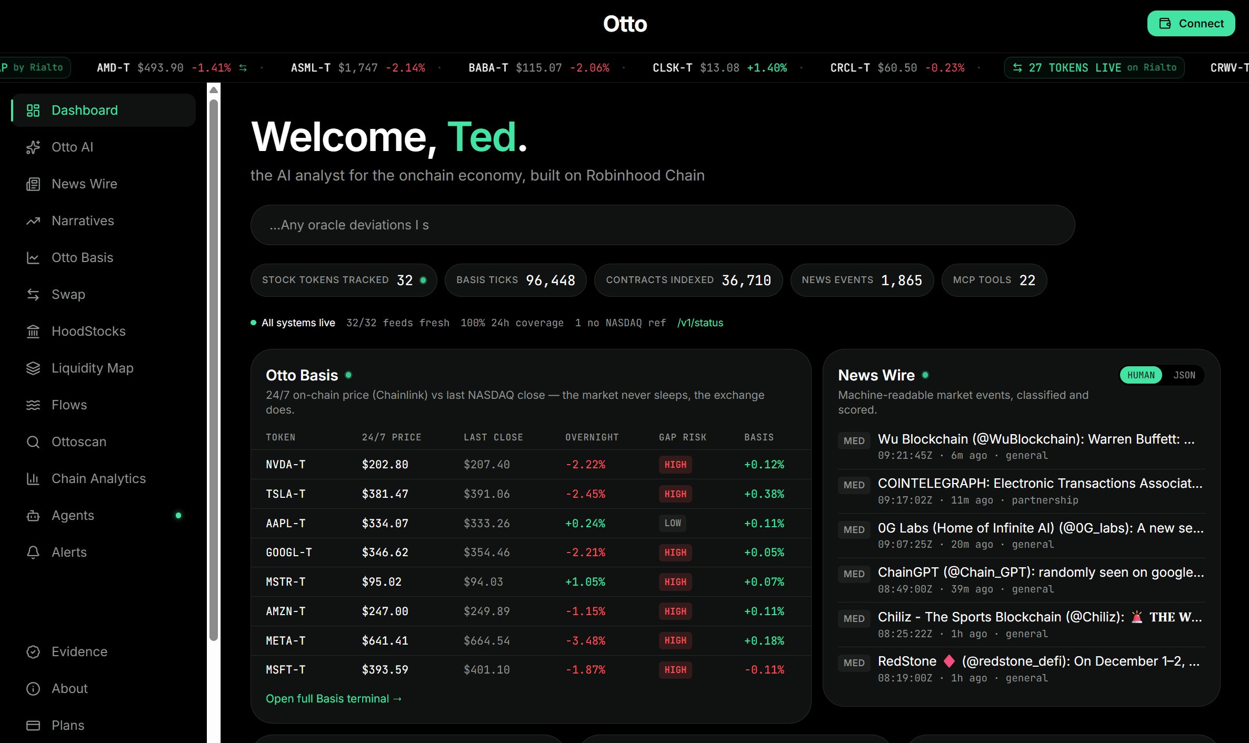Open full Basis terminal link
Image resolution: width=1249 pixels, height=743 pixels.
pyautogui.click(x=334, y=699)
